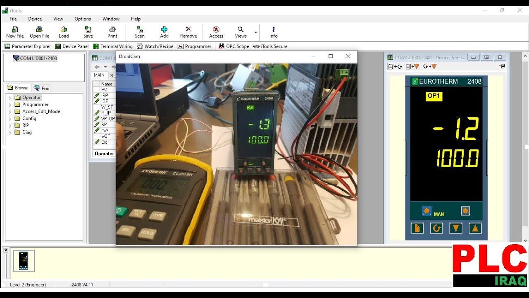Click the SP parameter row
529x298 pixels.
[104, 125]
